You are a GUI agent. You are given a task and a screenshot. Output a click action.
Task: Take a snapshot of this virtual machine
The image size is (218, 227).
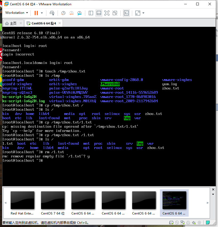63,13
